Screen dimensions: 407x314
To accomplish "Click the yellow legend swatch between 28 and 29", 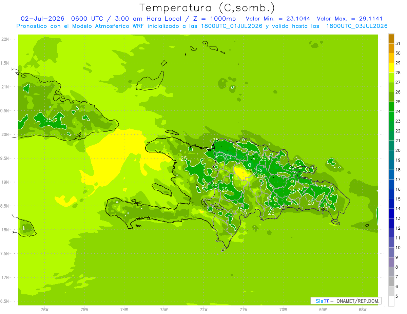I will coord(391,68).
